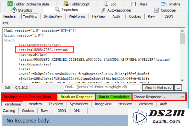
Task: Click the appExtVrsId key line
Action: 40,45
